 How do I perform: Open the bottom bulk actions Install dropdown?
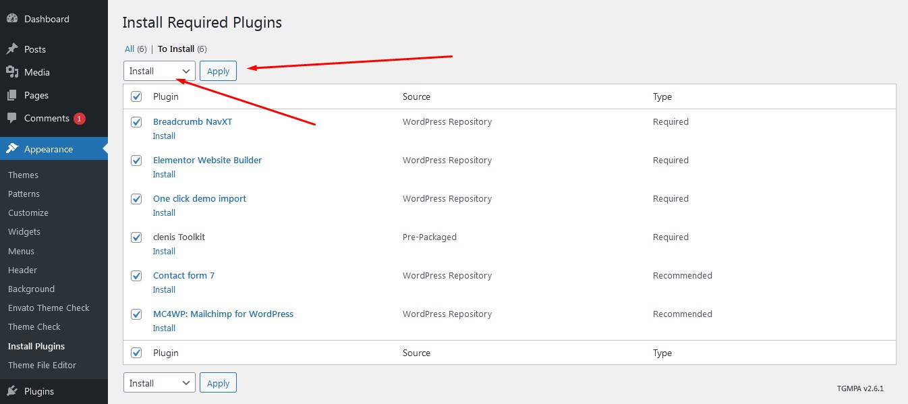[x=159, y=383]
